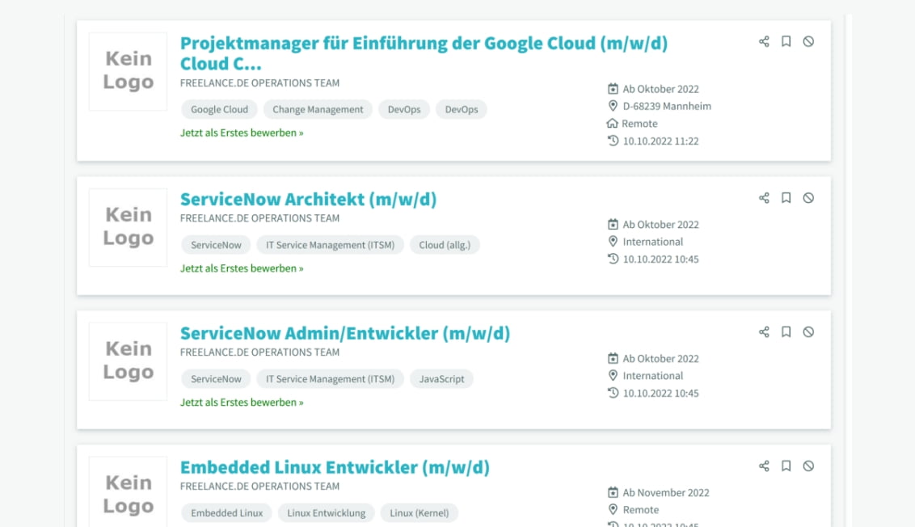
Task: Click the Kein Logo thumbnail for ServiceNow Architekt
Action: pos(128,227)
